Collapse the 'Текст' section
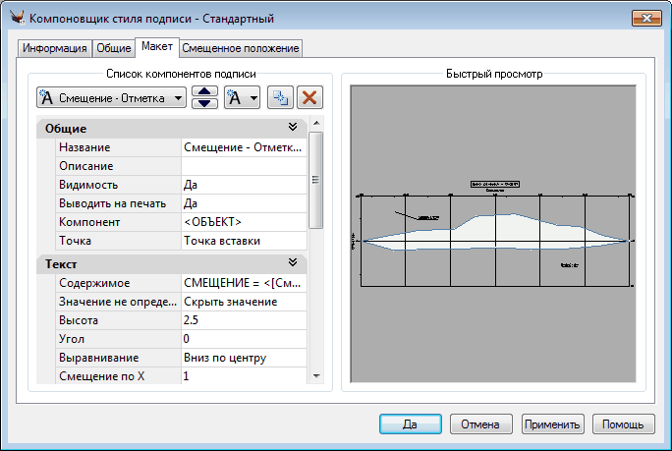Viewport: 672px width, 451px height. tap(292, 263)
